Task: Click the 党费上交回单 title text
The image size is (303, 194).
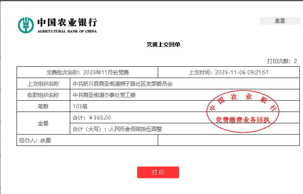Action: 163,44
